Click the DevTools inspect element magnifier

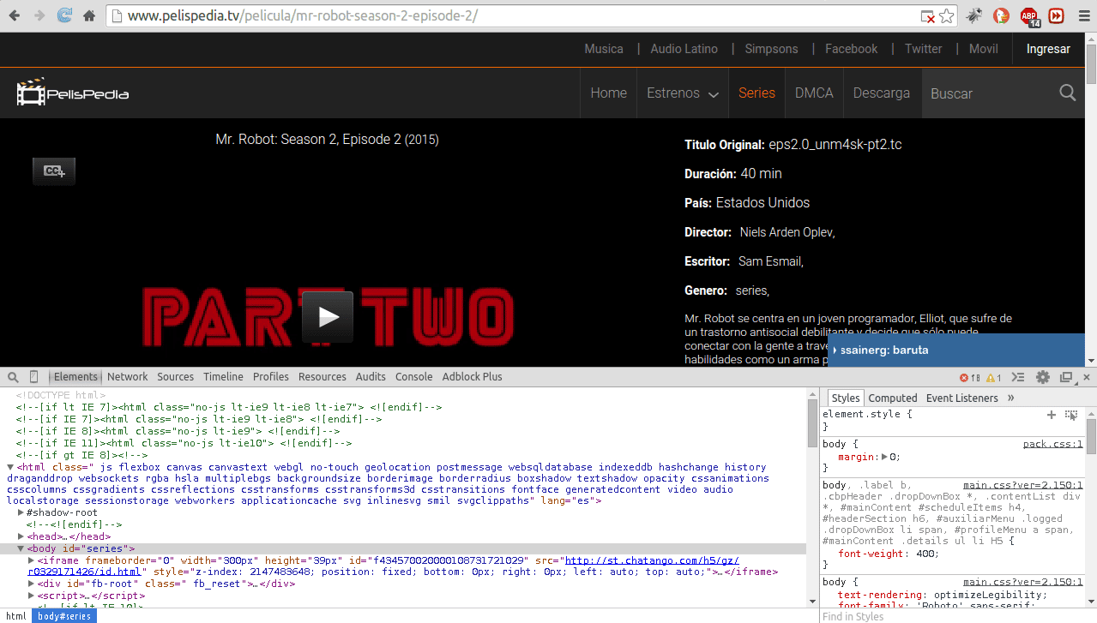pyautogui.click(x=14, y=377)
